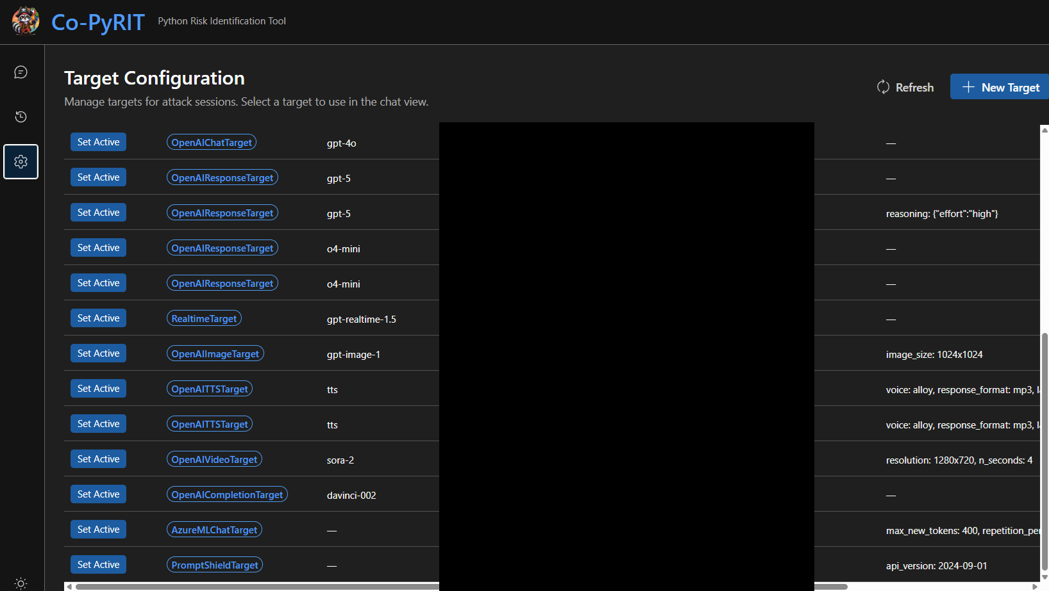Viewport: 1049px width, 591px height.
Task: Select the gear configuration icon in sidebar
Action: (21, 161)
